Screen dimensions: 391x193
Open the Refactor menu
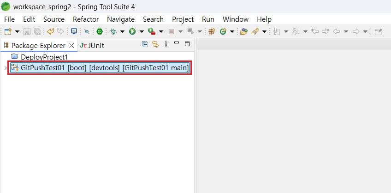pyautogui.click(x=86, y=19)
